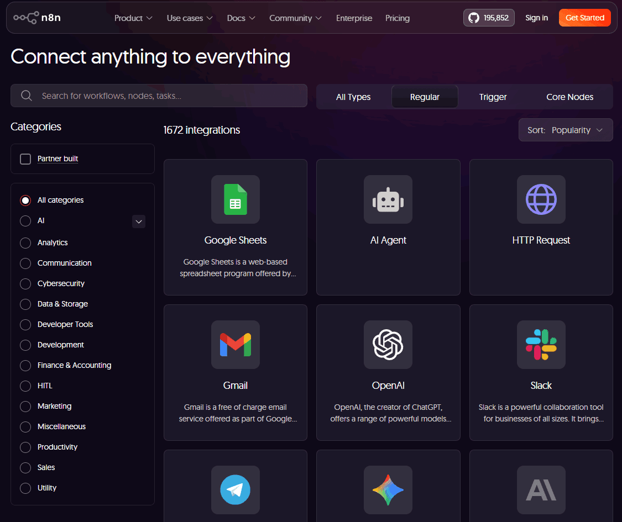622x522 pixels.
Task: Select the Data & Storage radio button
Action: coord(25,304)
